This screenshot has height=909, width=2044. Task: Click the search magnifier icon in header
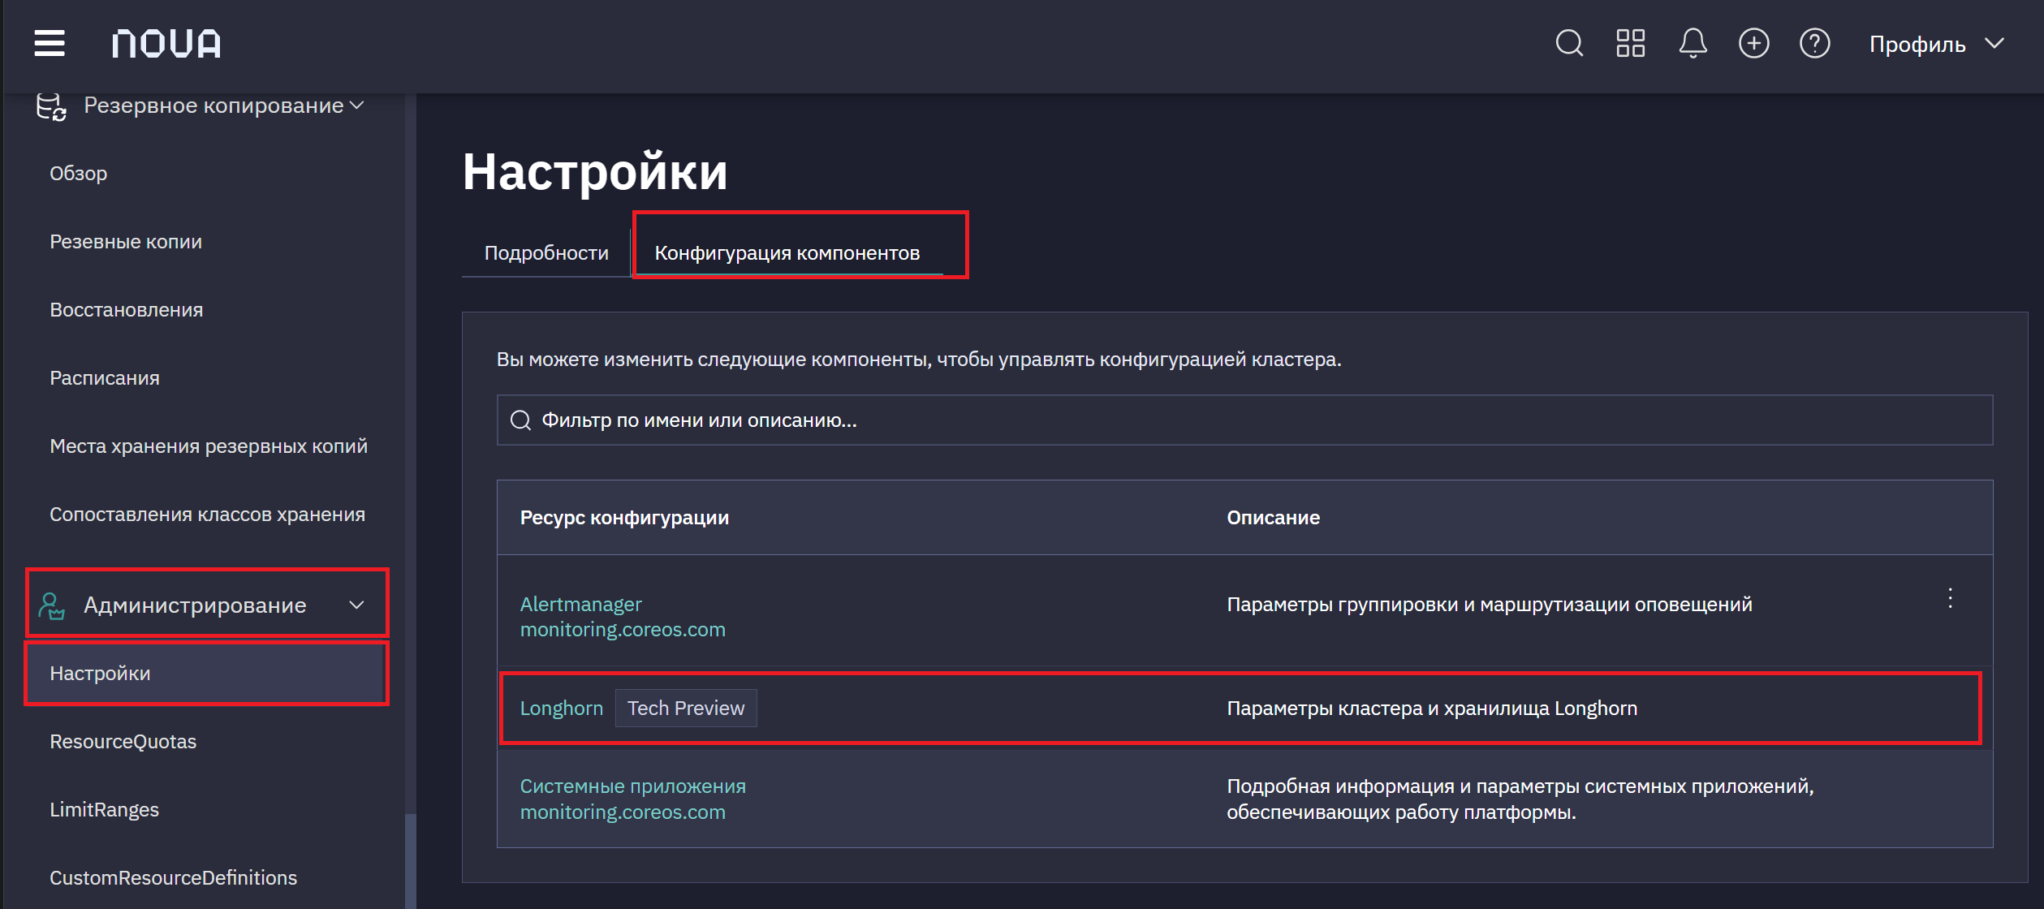click(x=1569, y=43)
